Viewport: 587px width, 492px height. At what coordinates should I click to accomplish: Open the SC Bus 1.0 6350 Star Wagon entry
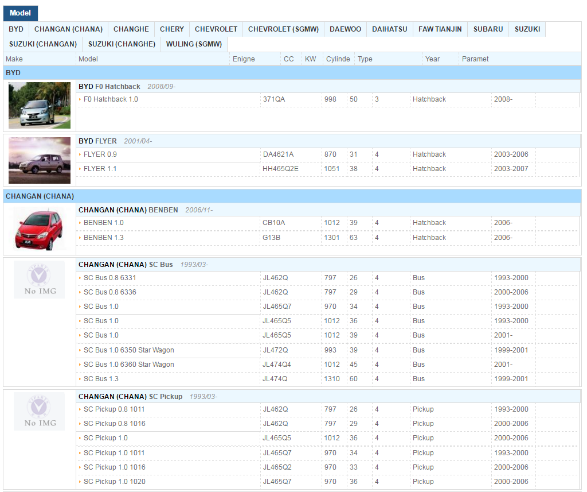[129, 350]
